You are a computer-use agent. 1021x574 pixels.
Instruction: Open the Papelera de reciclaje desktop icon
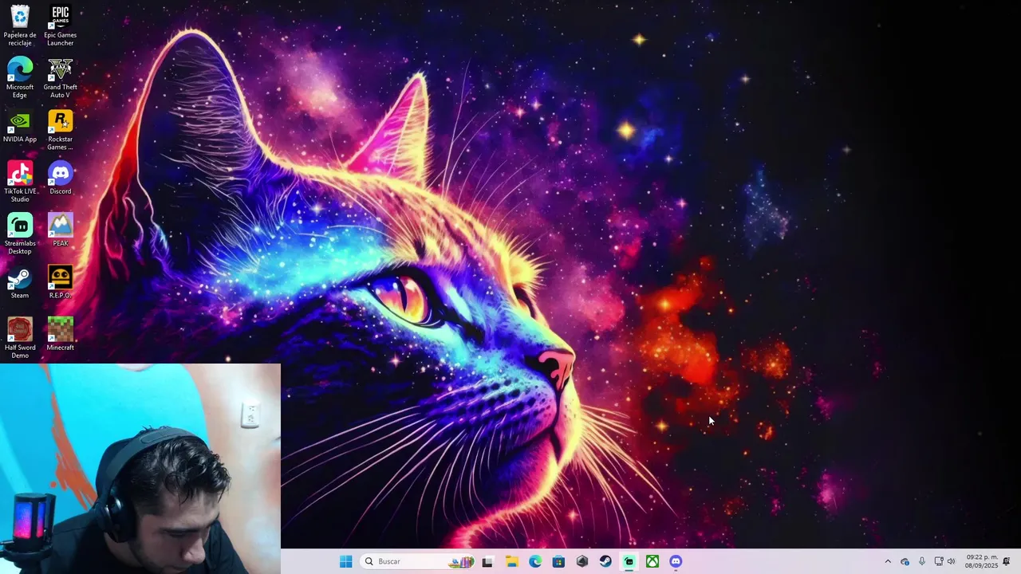coord(20,26)
